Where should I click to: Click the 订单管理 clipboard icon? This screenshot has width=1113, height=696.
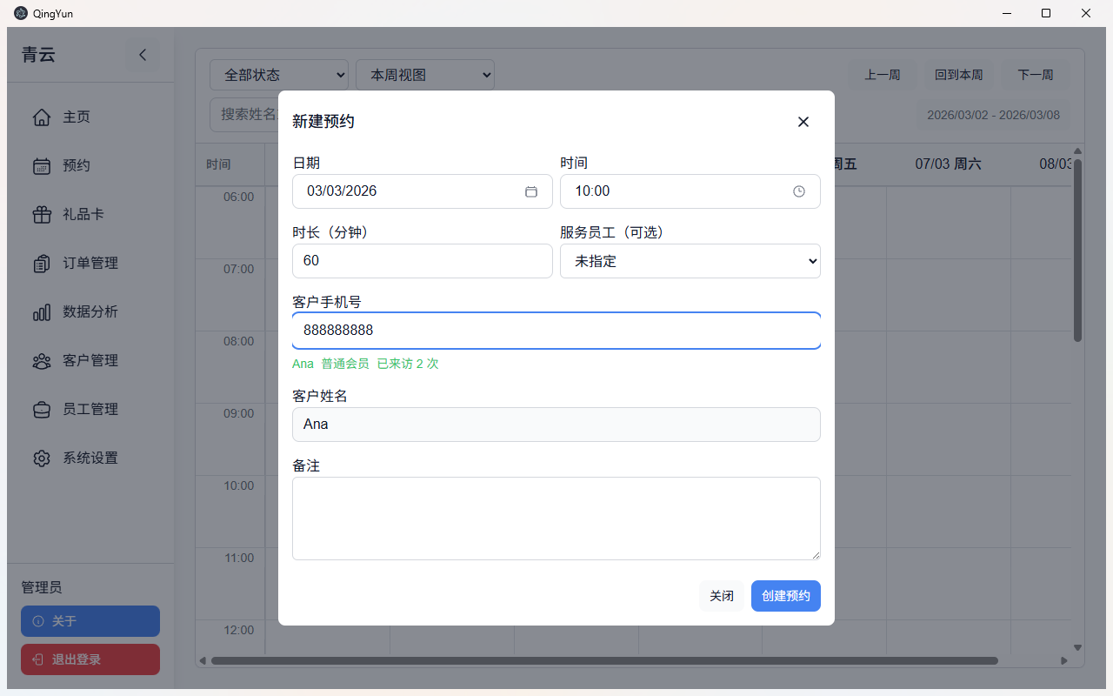click(42, 263)
